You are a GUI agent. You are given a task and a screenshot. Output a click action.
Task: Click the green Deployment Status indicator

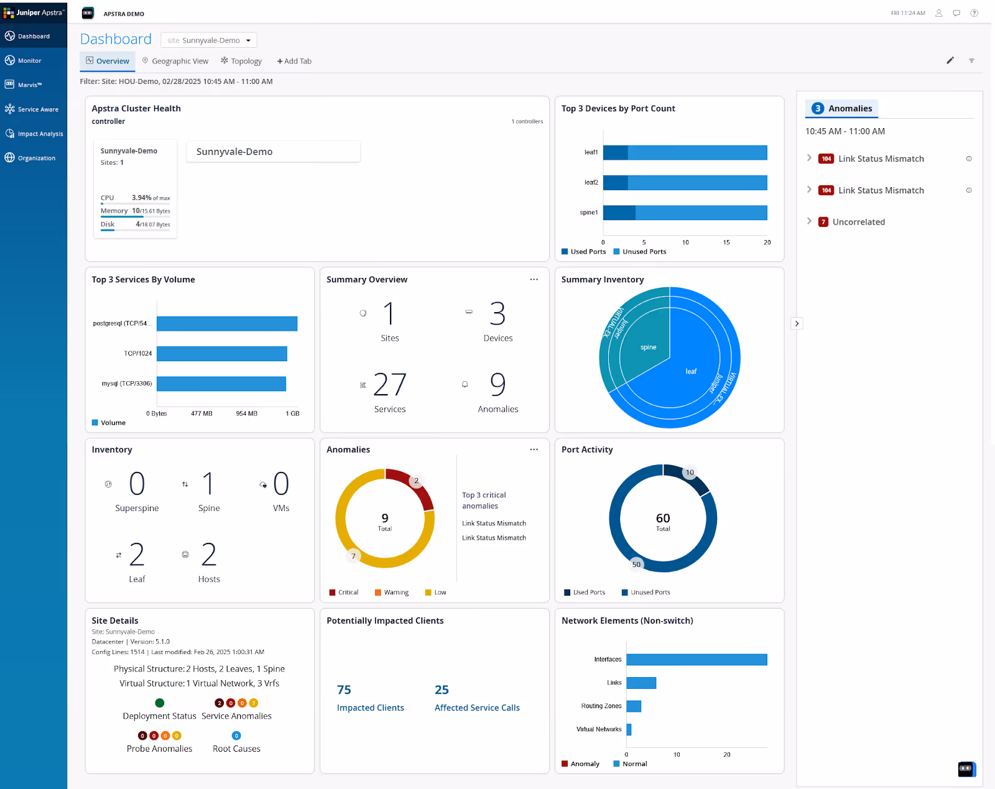click(x=160, y=703)
